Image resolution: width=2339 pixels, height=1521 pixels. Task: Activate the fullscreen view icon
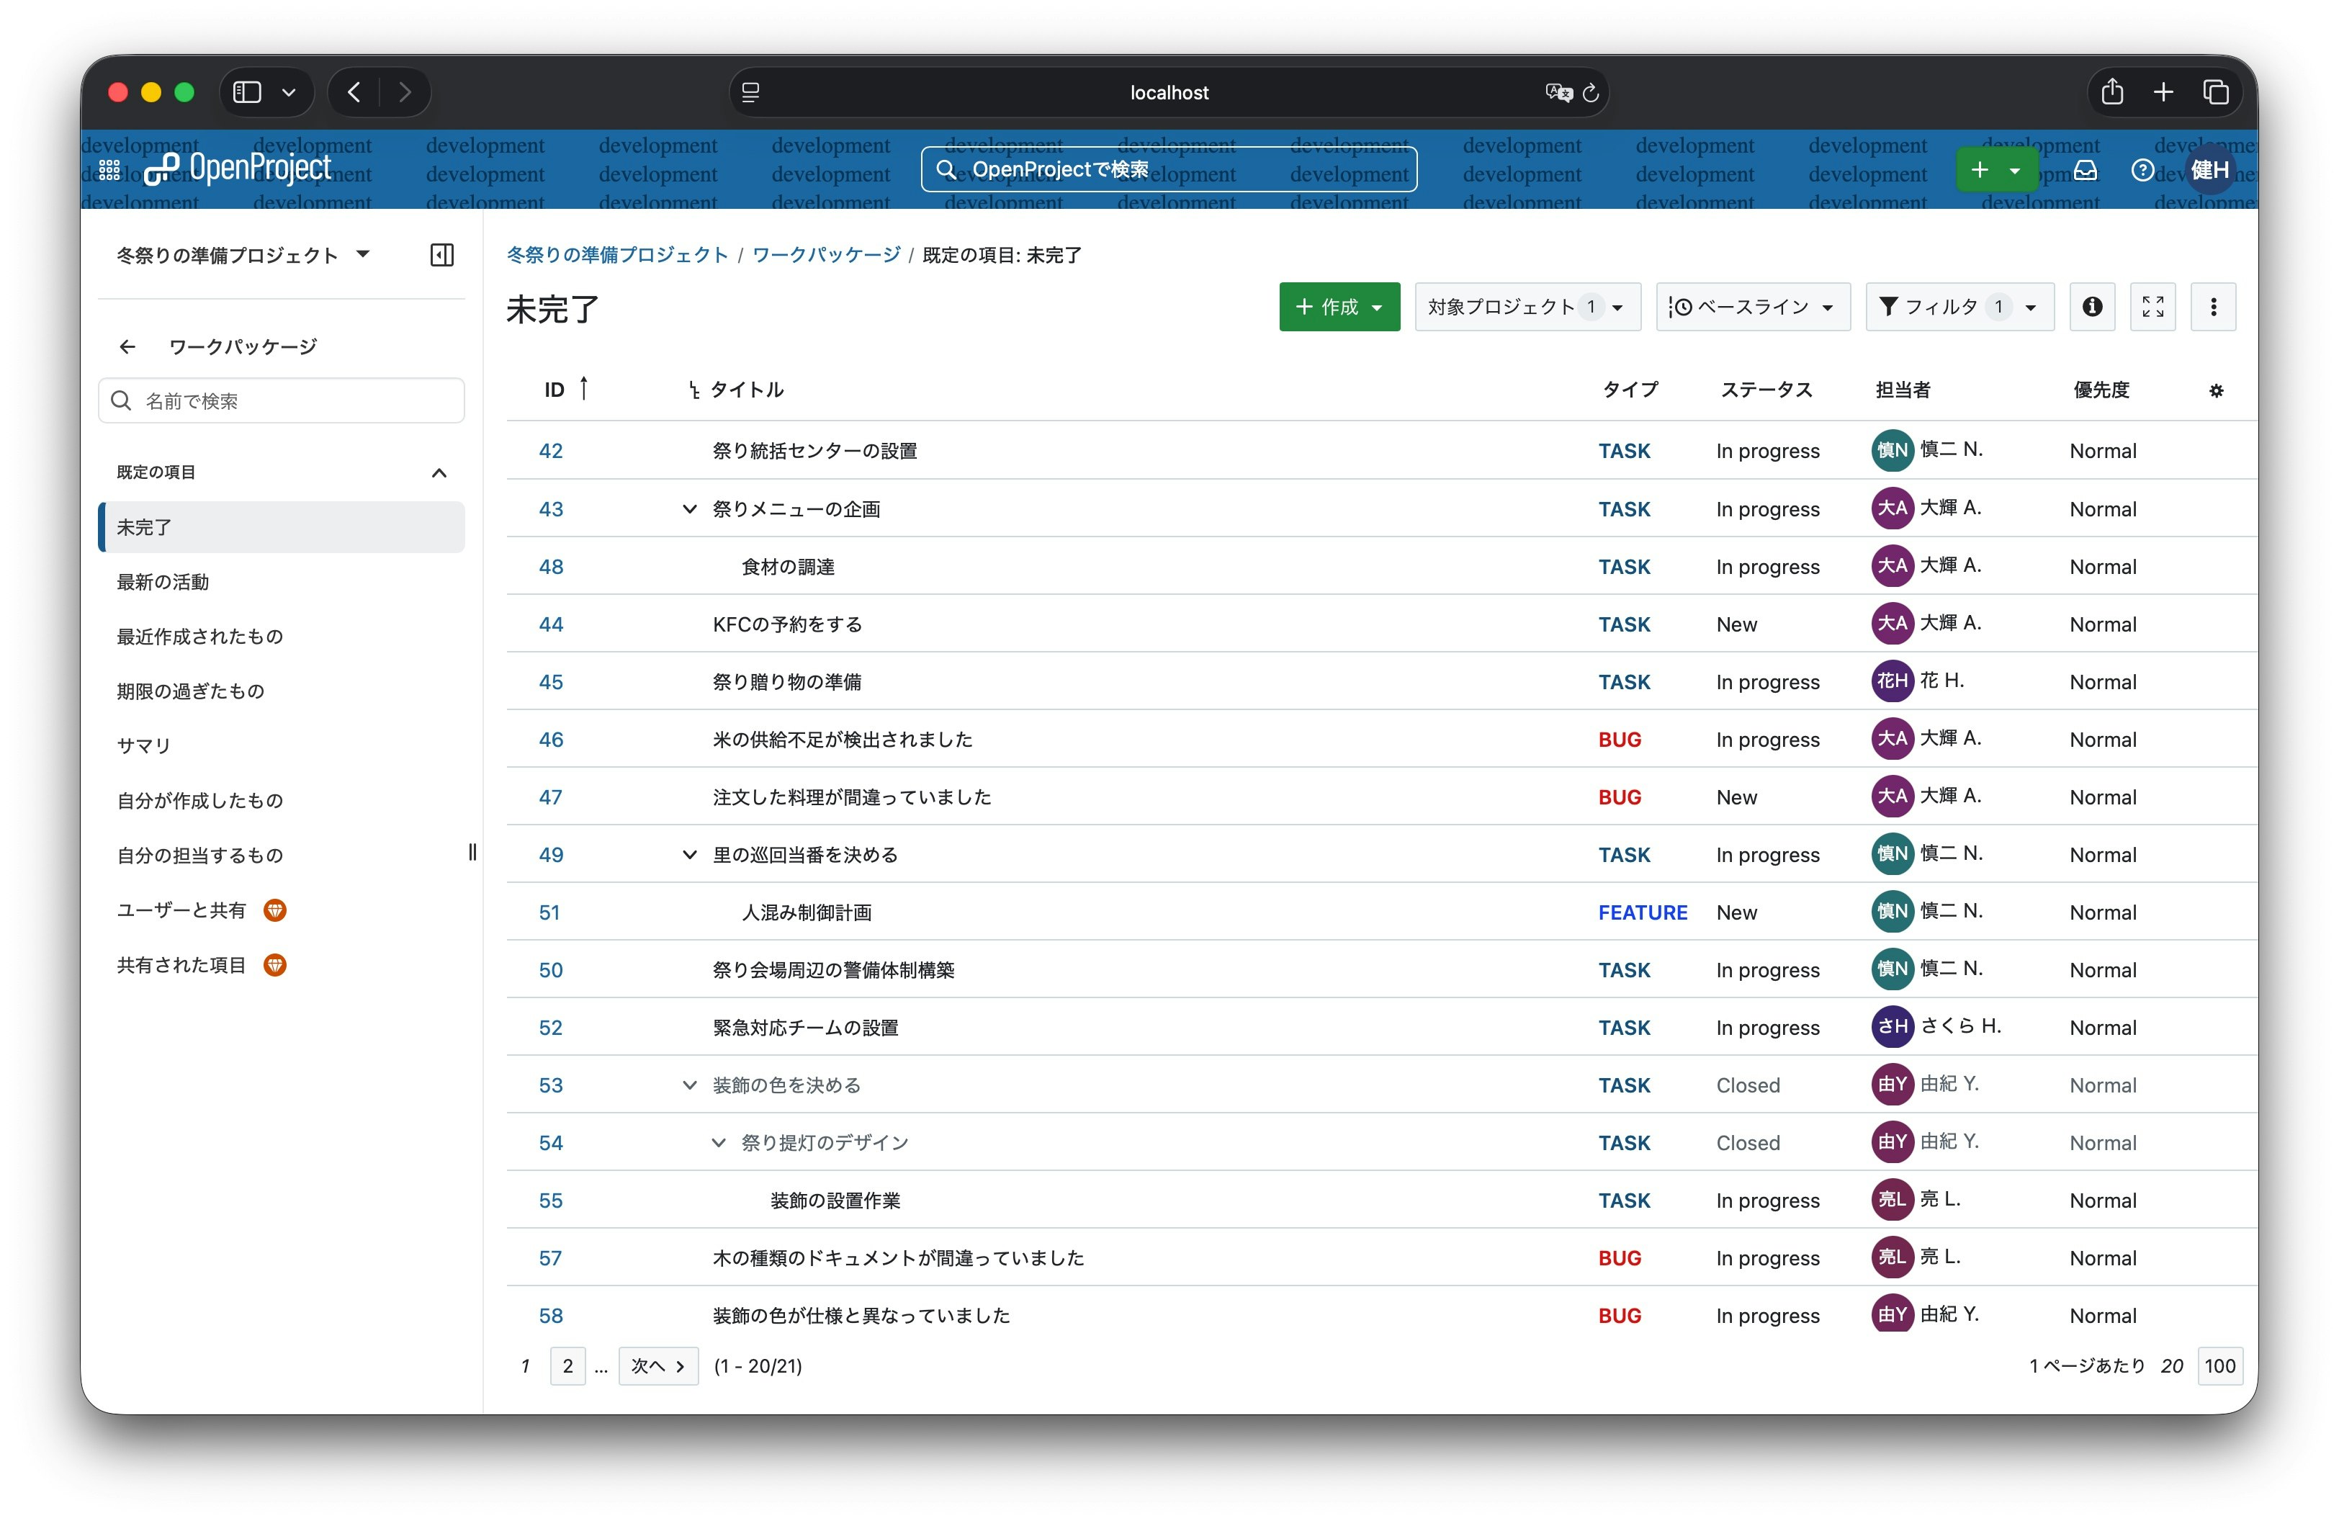pos(2152,307)
